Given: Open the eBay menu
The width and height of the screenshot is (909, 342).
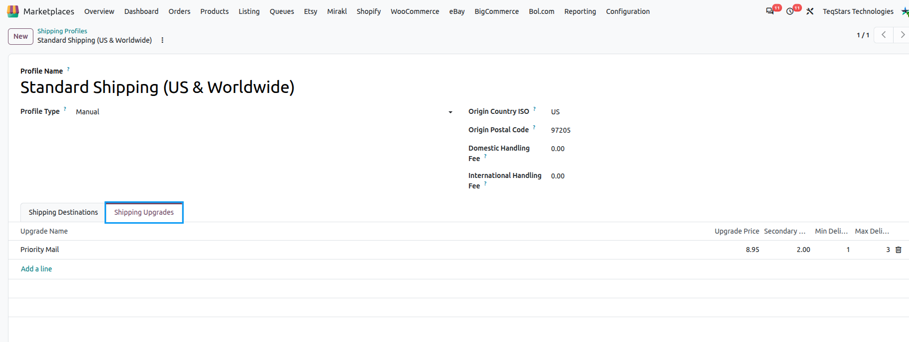Looking at the screenshot, I should [x=457, y=11].
